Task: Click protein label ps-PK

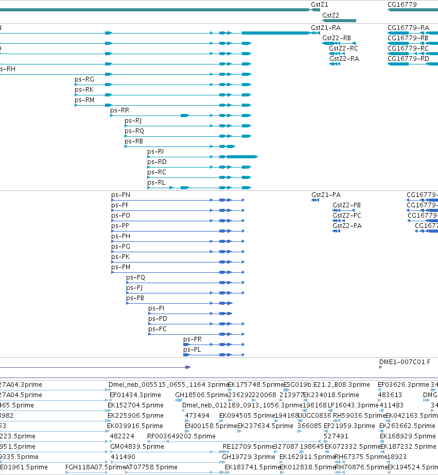Action: click(x=120, y=257)
